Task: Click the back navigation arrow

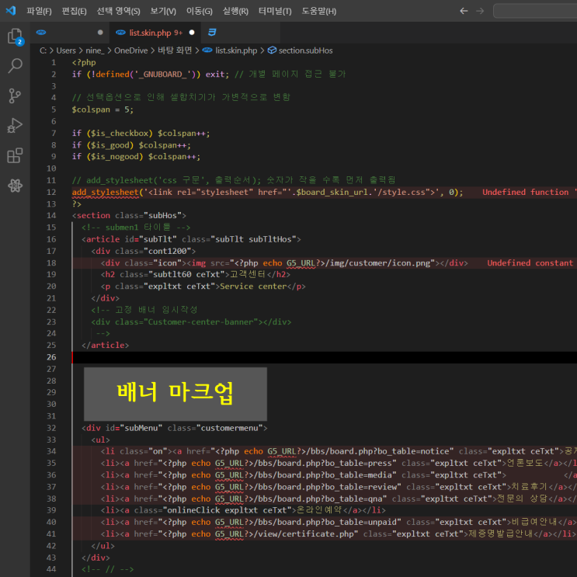Action: click(x=464, y=11)
